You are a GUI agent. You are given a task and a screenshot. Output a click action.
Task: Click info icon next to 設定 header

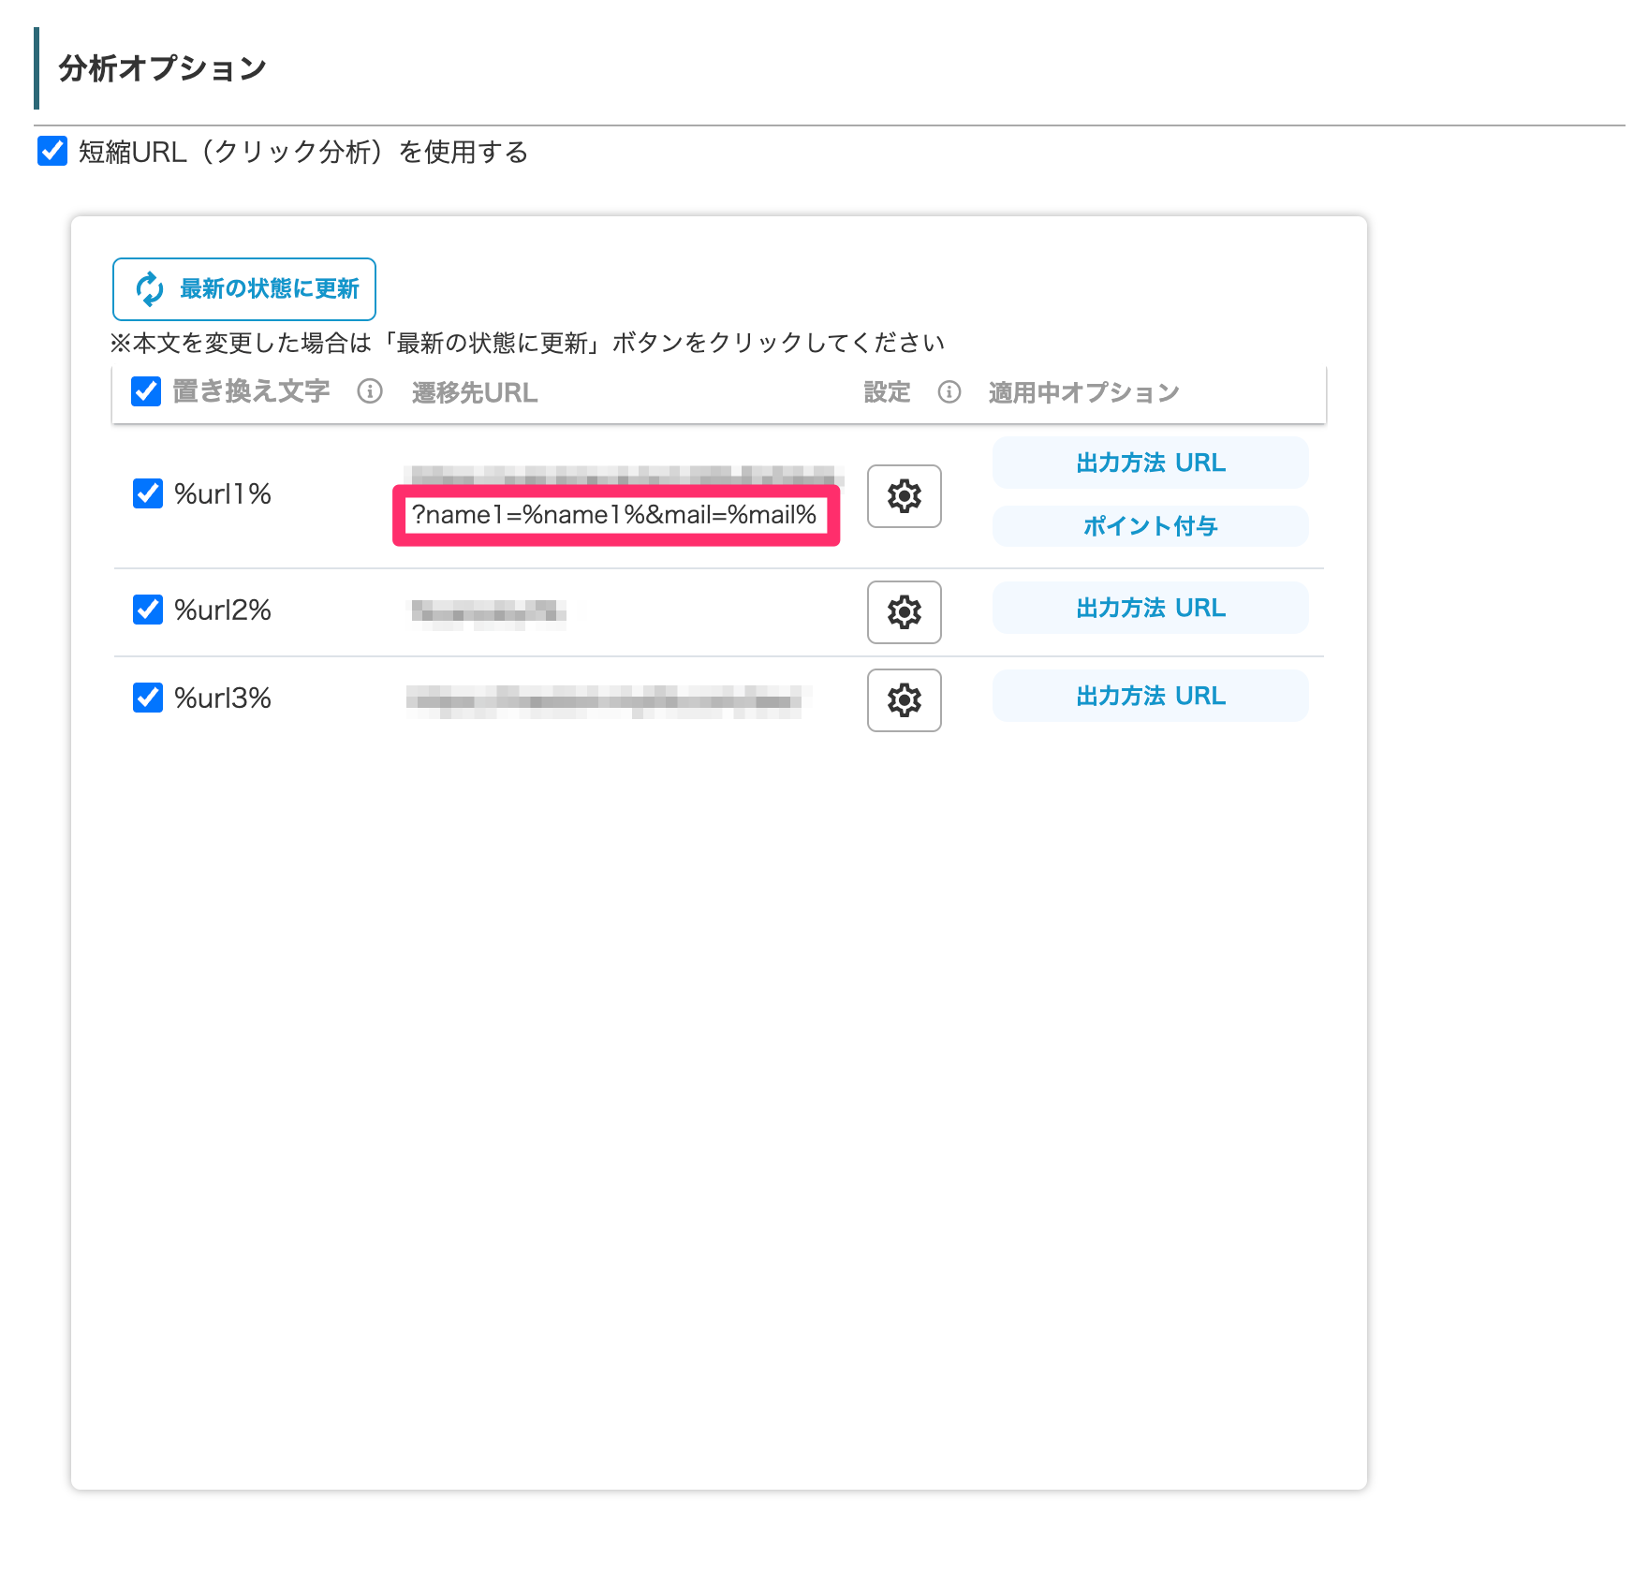949,391
